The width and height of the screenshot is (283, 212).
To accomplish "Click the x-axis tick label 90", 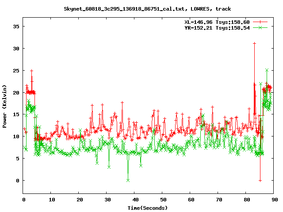I will coord(275,200).
